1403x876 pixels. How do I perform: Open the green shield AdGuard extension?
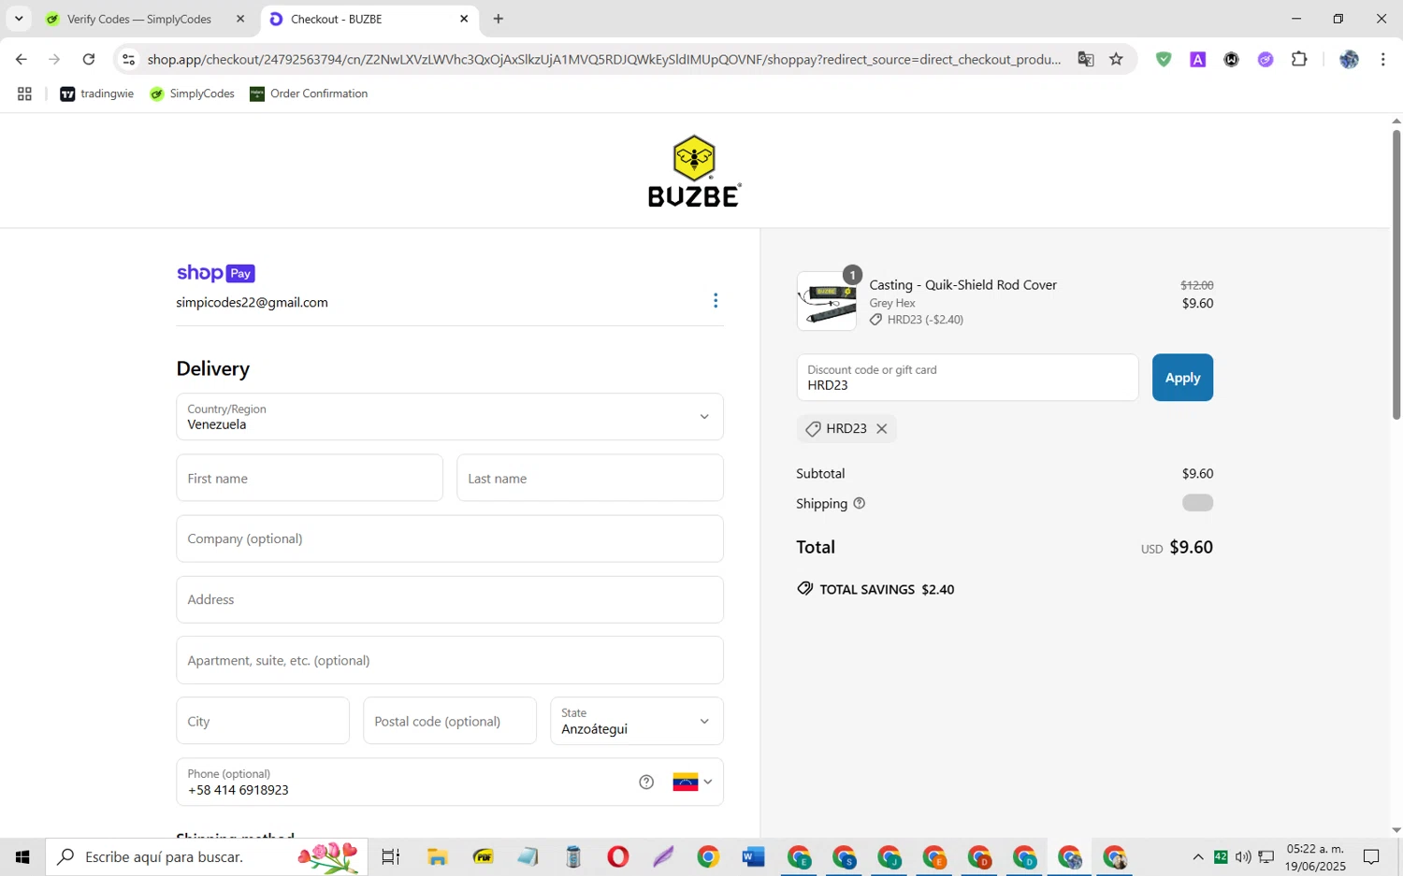coord(1164,59)
